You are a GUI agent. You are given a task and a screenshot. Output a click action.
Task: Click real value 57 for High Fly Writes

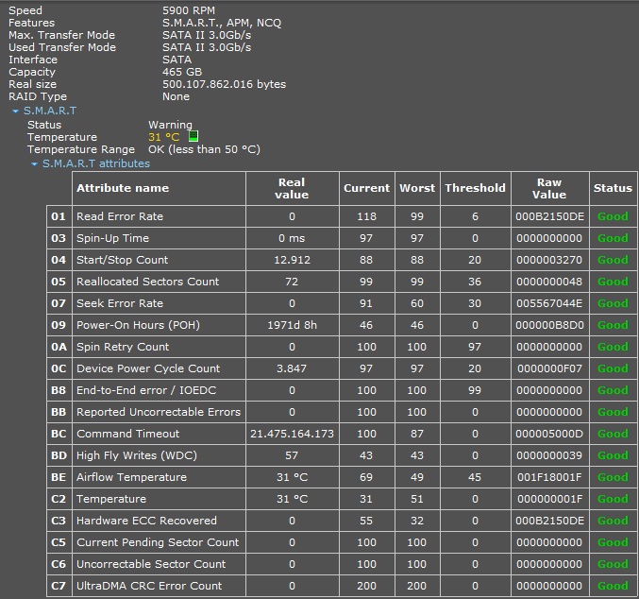coord(292,455)
